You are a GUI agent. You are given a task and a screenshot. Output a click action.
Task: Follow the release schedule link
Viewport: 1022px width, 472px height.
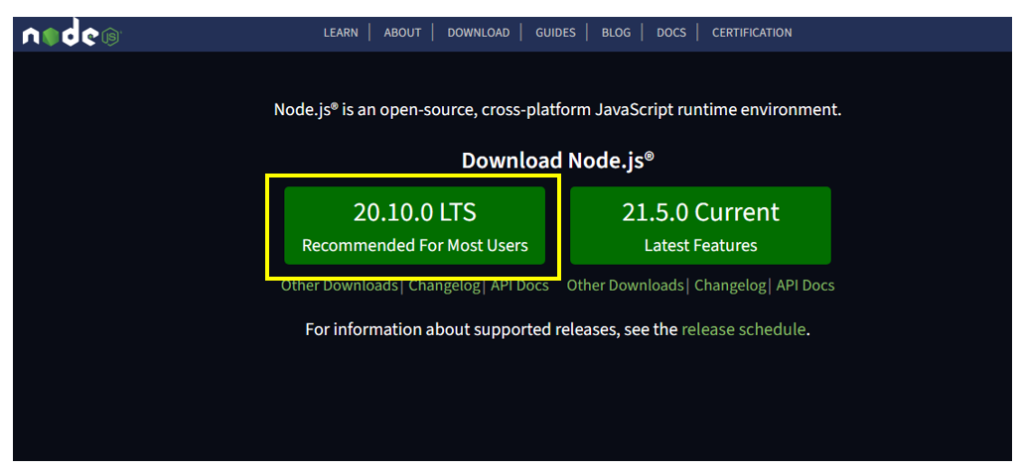coord(743,329)
